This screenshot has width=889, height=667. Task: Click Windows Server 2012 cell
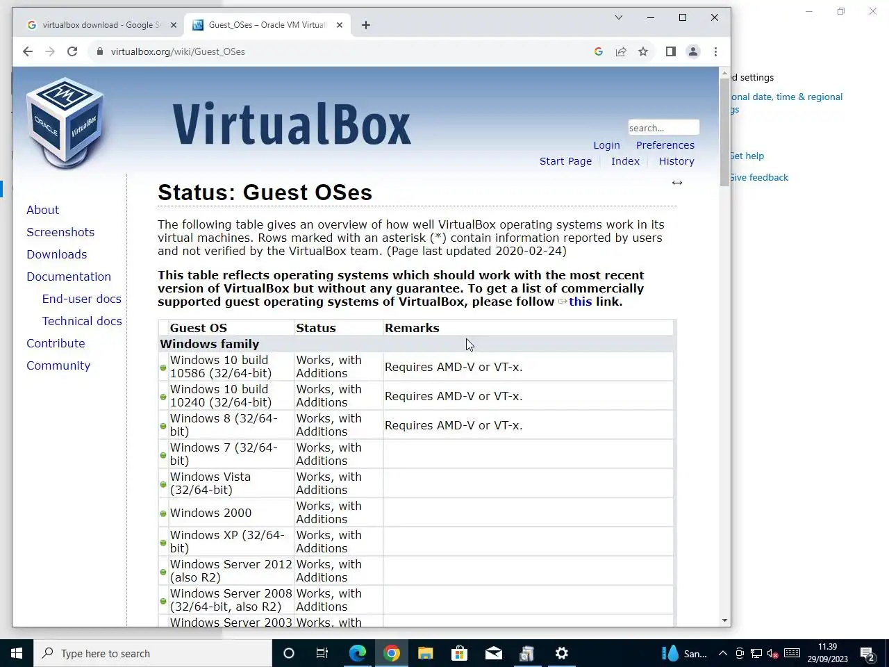[x=231, y=571]
